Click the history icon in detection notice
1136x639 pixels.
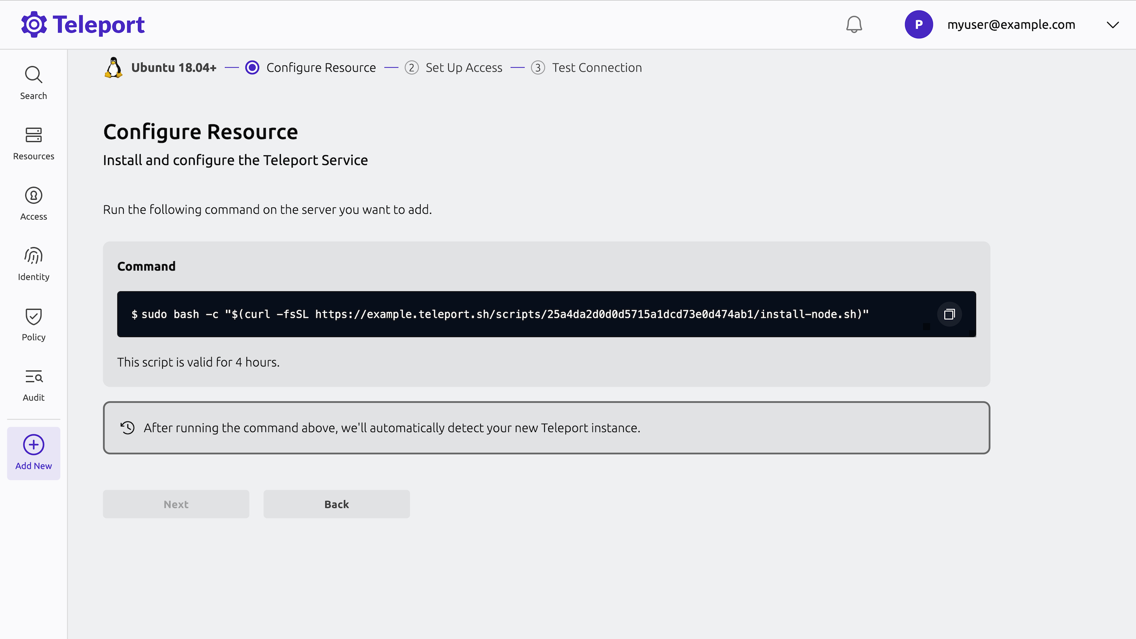coord(126,428)
